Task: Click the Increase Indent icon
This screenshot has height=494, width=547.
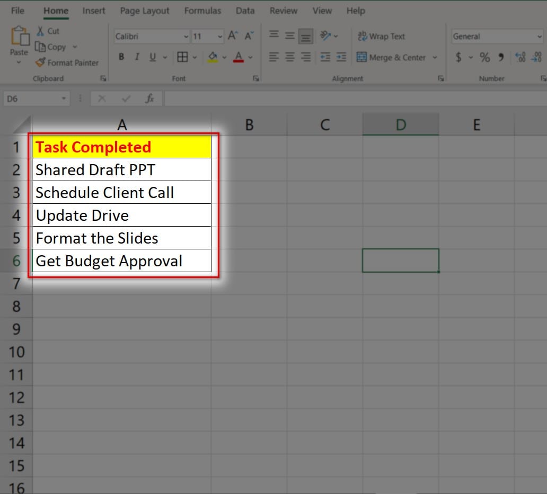Action: [341, 57]
